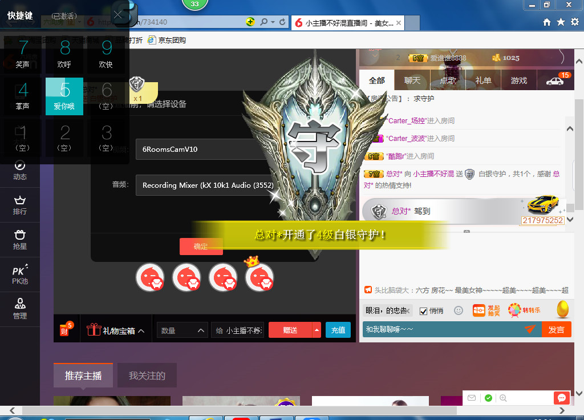Click the 爱谁谁8888 user in top ranking

click(x=448, y=58)
